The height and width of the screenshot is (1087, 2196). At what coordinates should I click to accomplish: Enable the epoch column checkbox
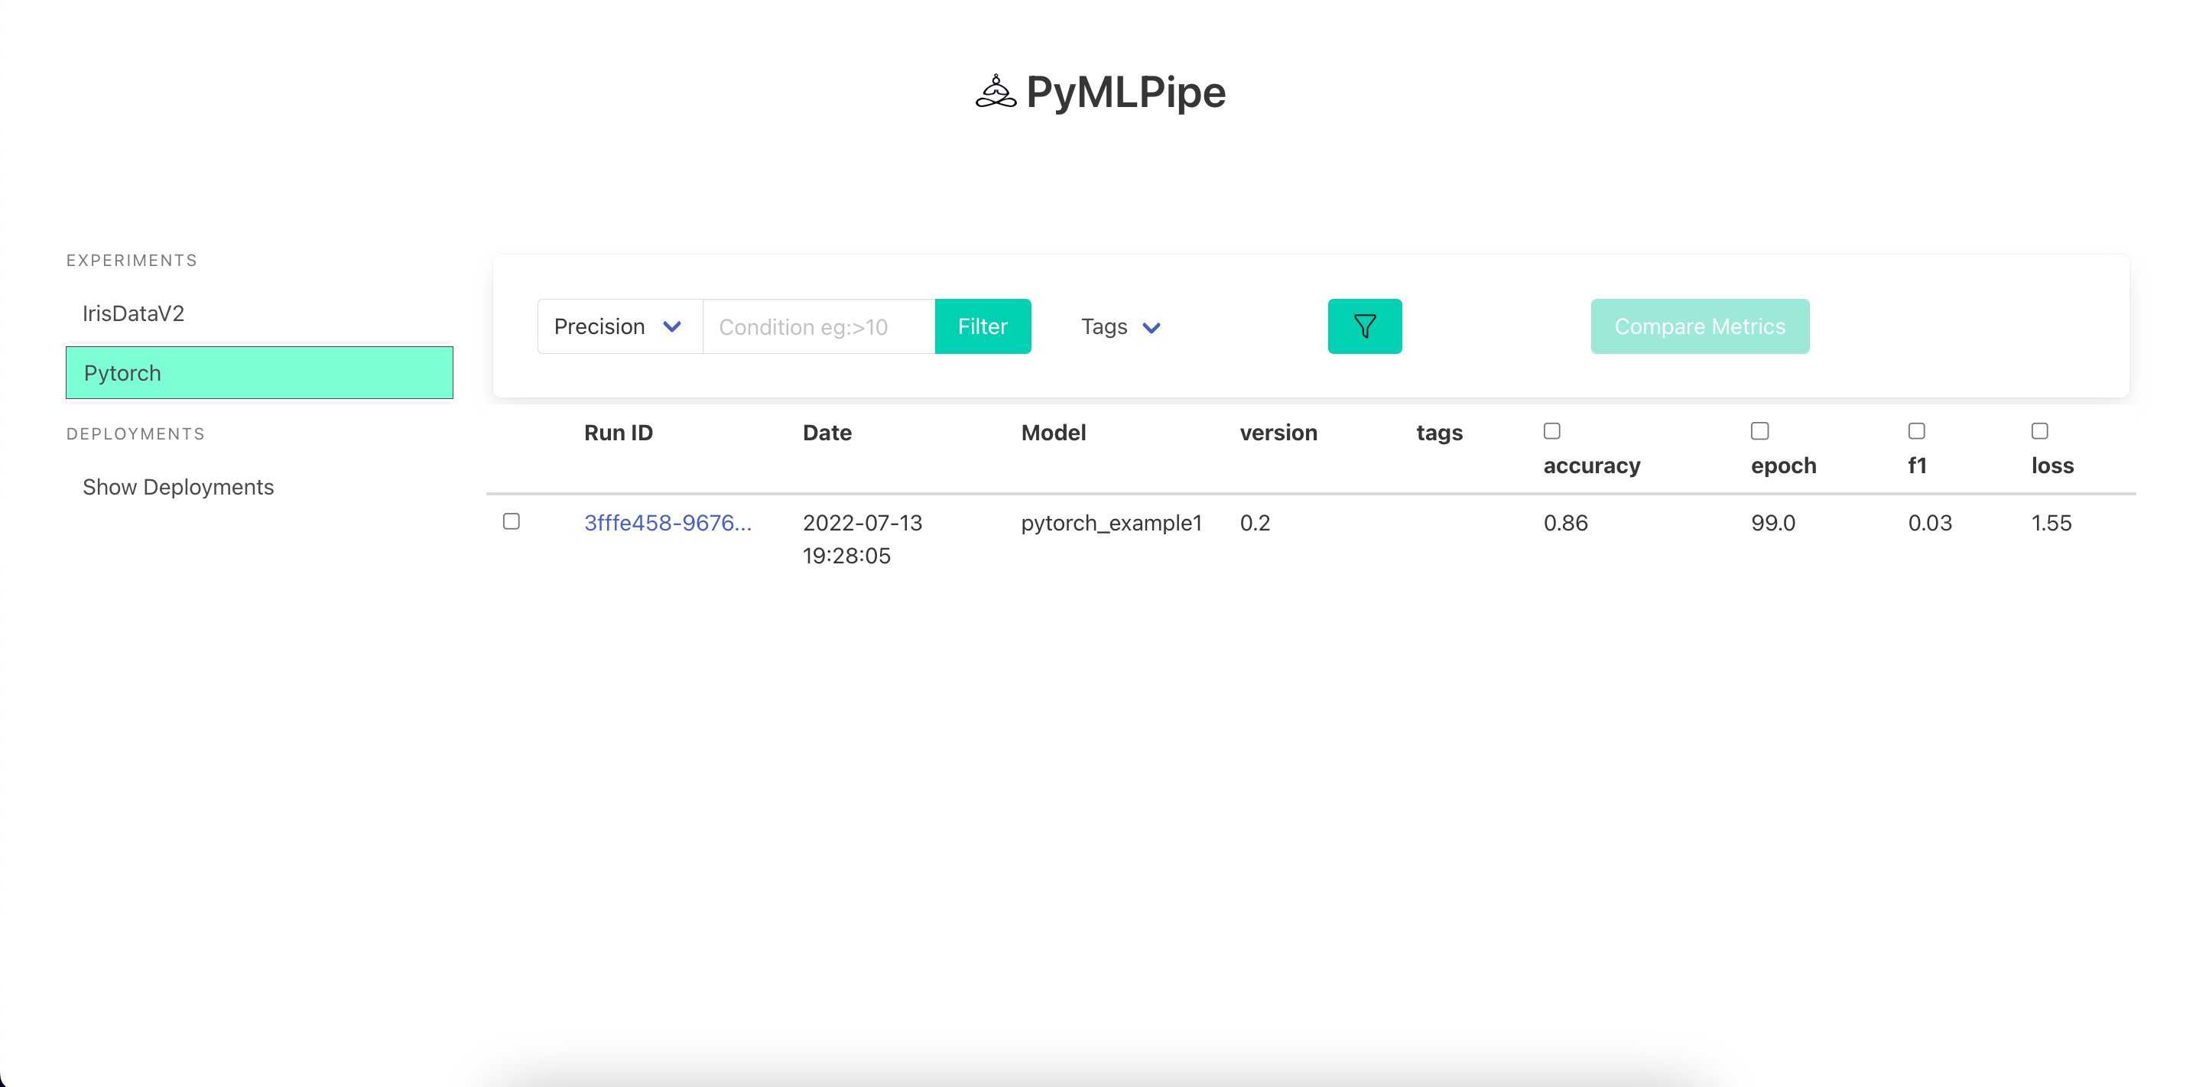click(1759, 431)
